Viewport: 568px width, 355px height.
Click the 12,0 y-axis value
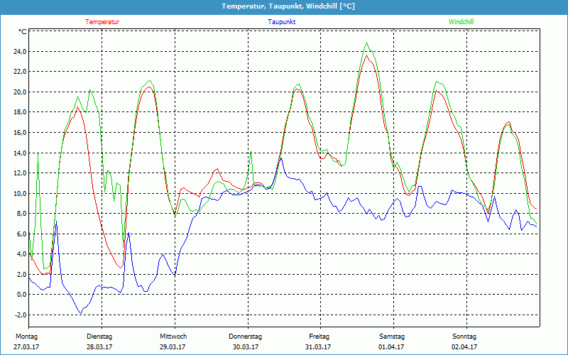coord(20,173)
